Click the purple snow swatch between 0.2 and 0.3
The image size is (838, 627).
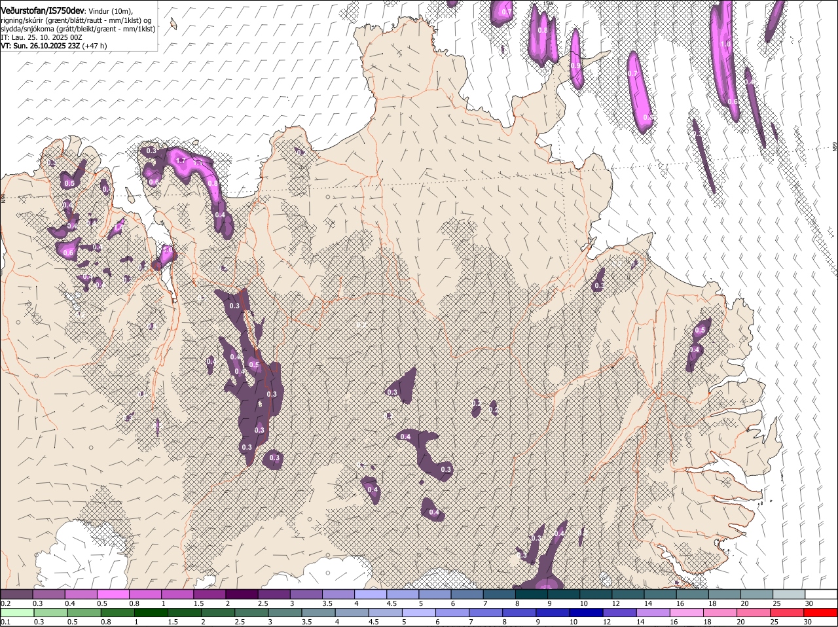(x=17, y=594)
